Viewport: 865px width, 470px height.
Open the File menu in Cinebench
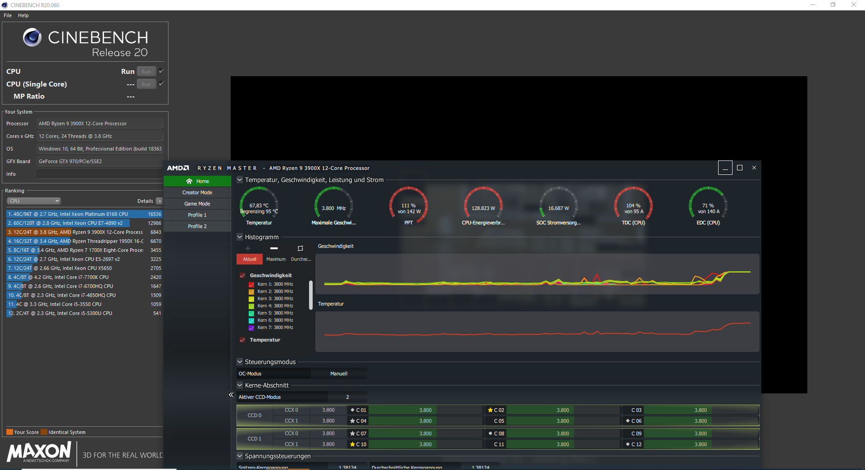(x=8, y=15)
